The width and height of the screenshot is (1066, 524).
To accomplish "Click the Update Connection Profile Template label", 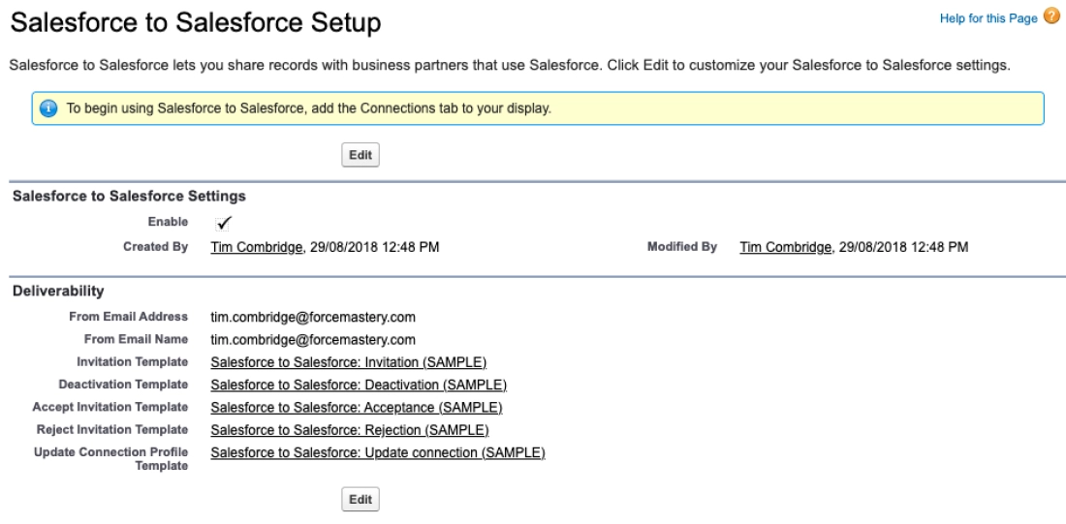I will pyautogui.click(x=110, y=459).
